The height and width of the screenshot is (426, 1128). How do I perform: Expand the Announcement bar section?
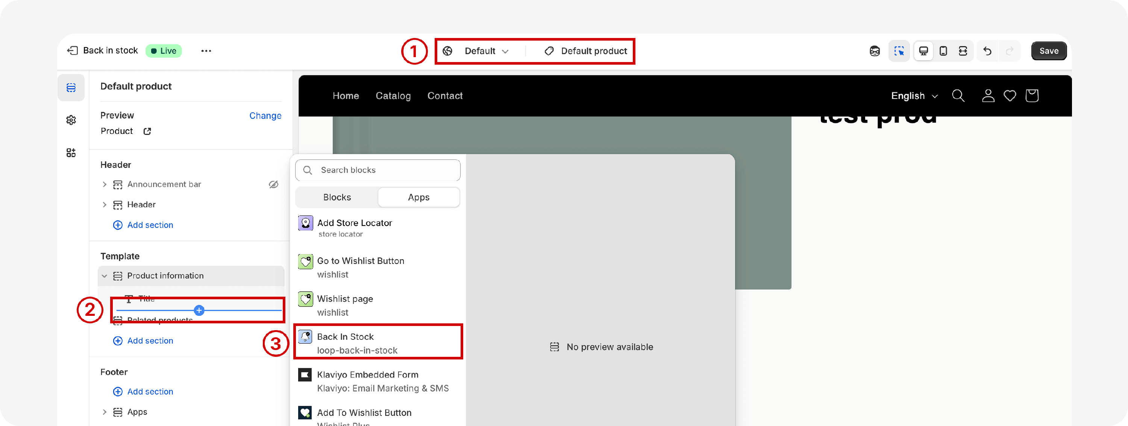click(x=104, y=184)
